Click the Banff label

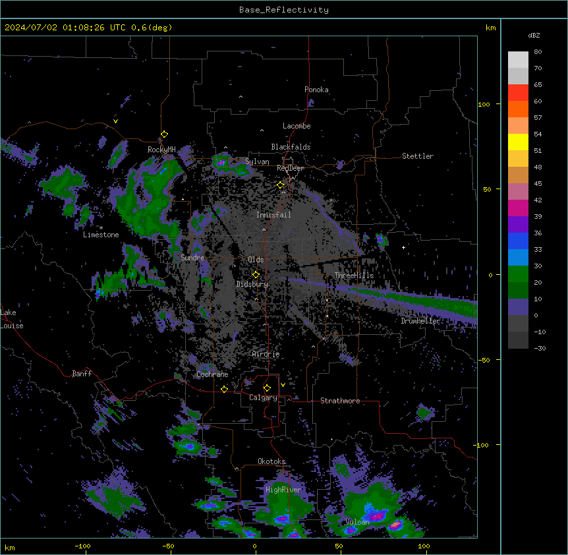tap(82, 374)
